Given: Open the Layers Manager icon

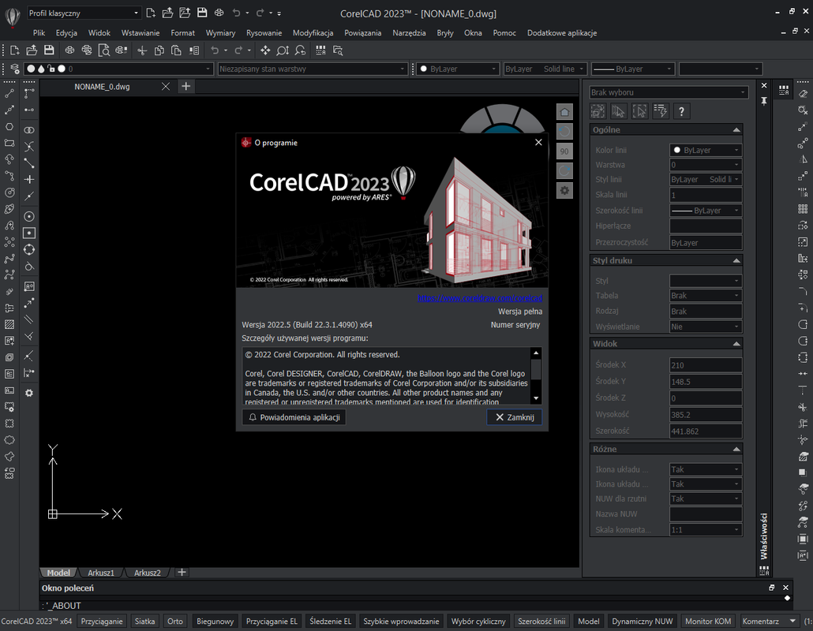Looking at the screenshot, I should (x=14, y=69).
